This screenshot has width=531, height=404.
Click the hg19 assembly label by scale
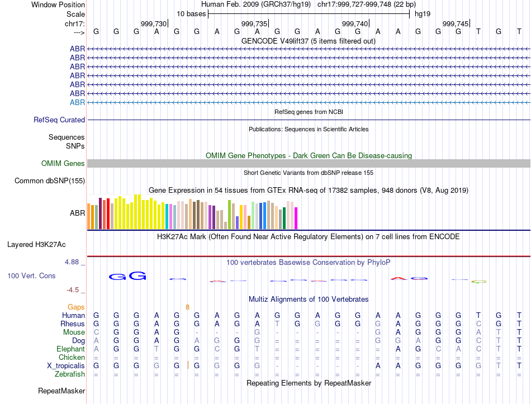tap(423, 14)
